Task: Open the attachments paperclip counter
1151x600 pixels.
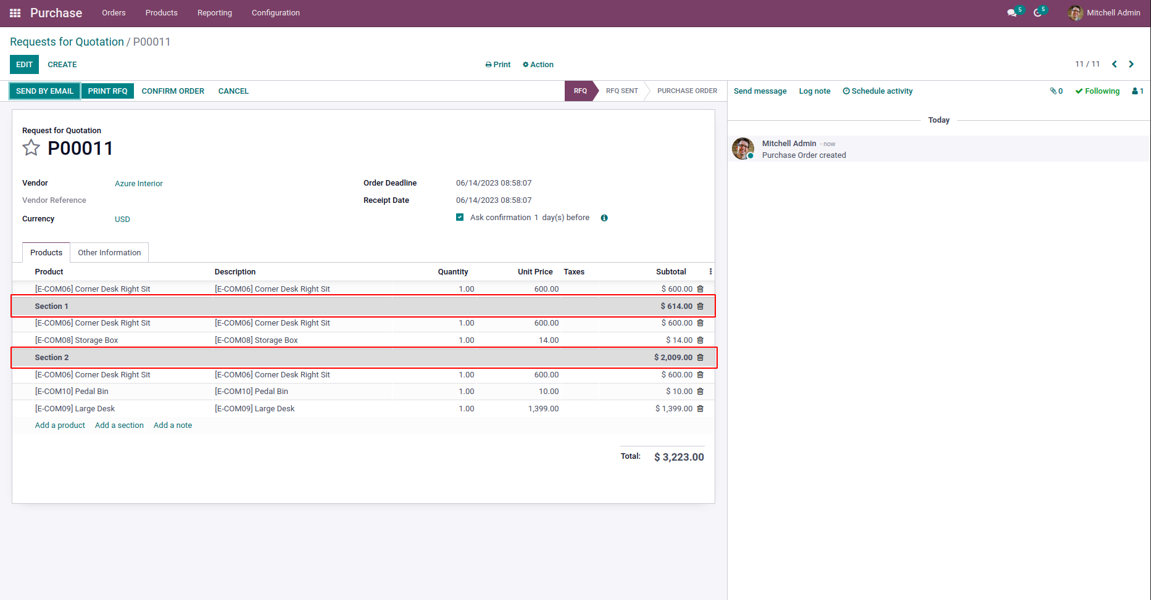Action: [x=1056, y=91]
